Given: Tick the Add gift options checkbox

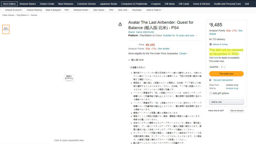Looking at the screenshot, I should pos(211,93).
